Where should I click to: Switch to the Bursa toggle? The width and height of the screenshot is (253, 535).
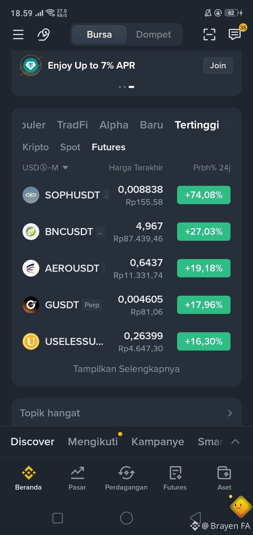pyautogui.click(x=99, y=34)
